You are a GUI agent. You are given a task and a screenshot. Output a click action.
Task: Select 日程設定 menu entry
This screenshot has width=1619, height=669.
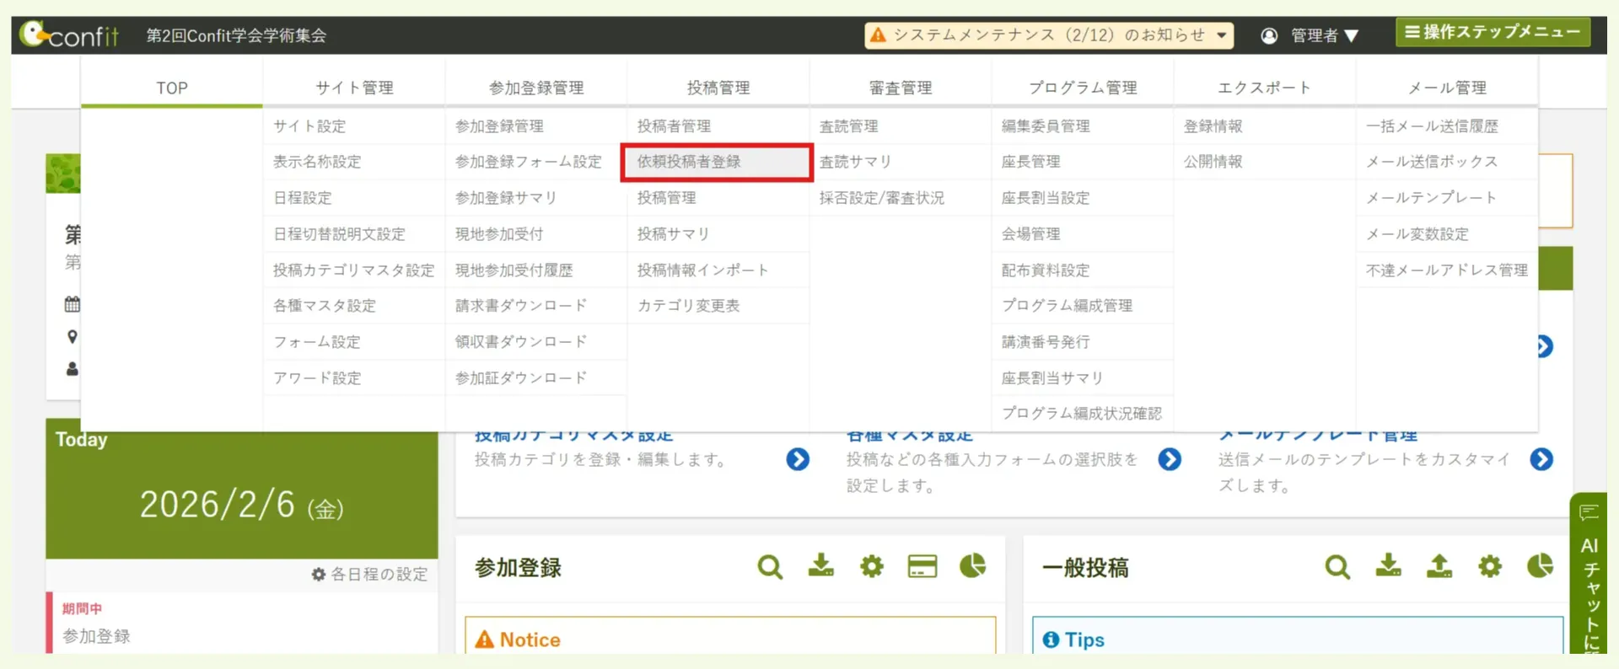pos(354,198)
